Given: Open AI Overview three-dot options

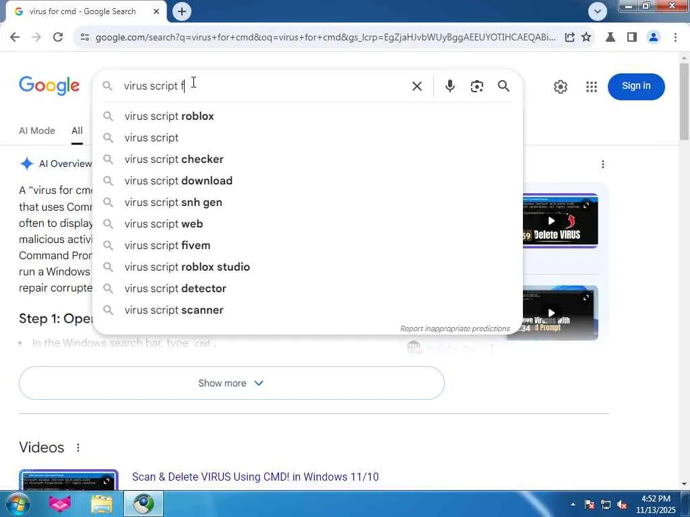Looking at the screenshot, I should coord(602,164).
